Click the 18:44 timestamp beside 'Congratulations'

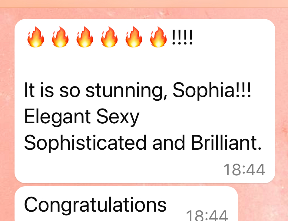pos(207,215)
